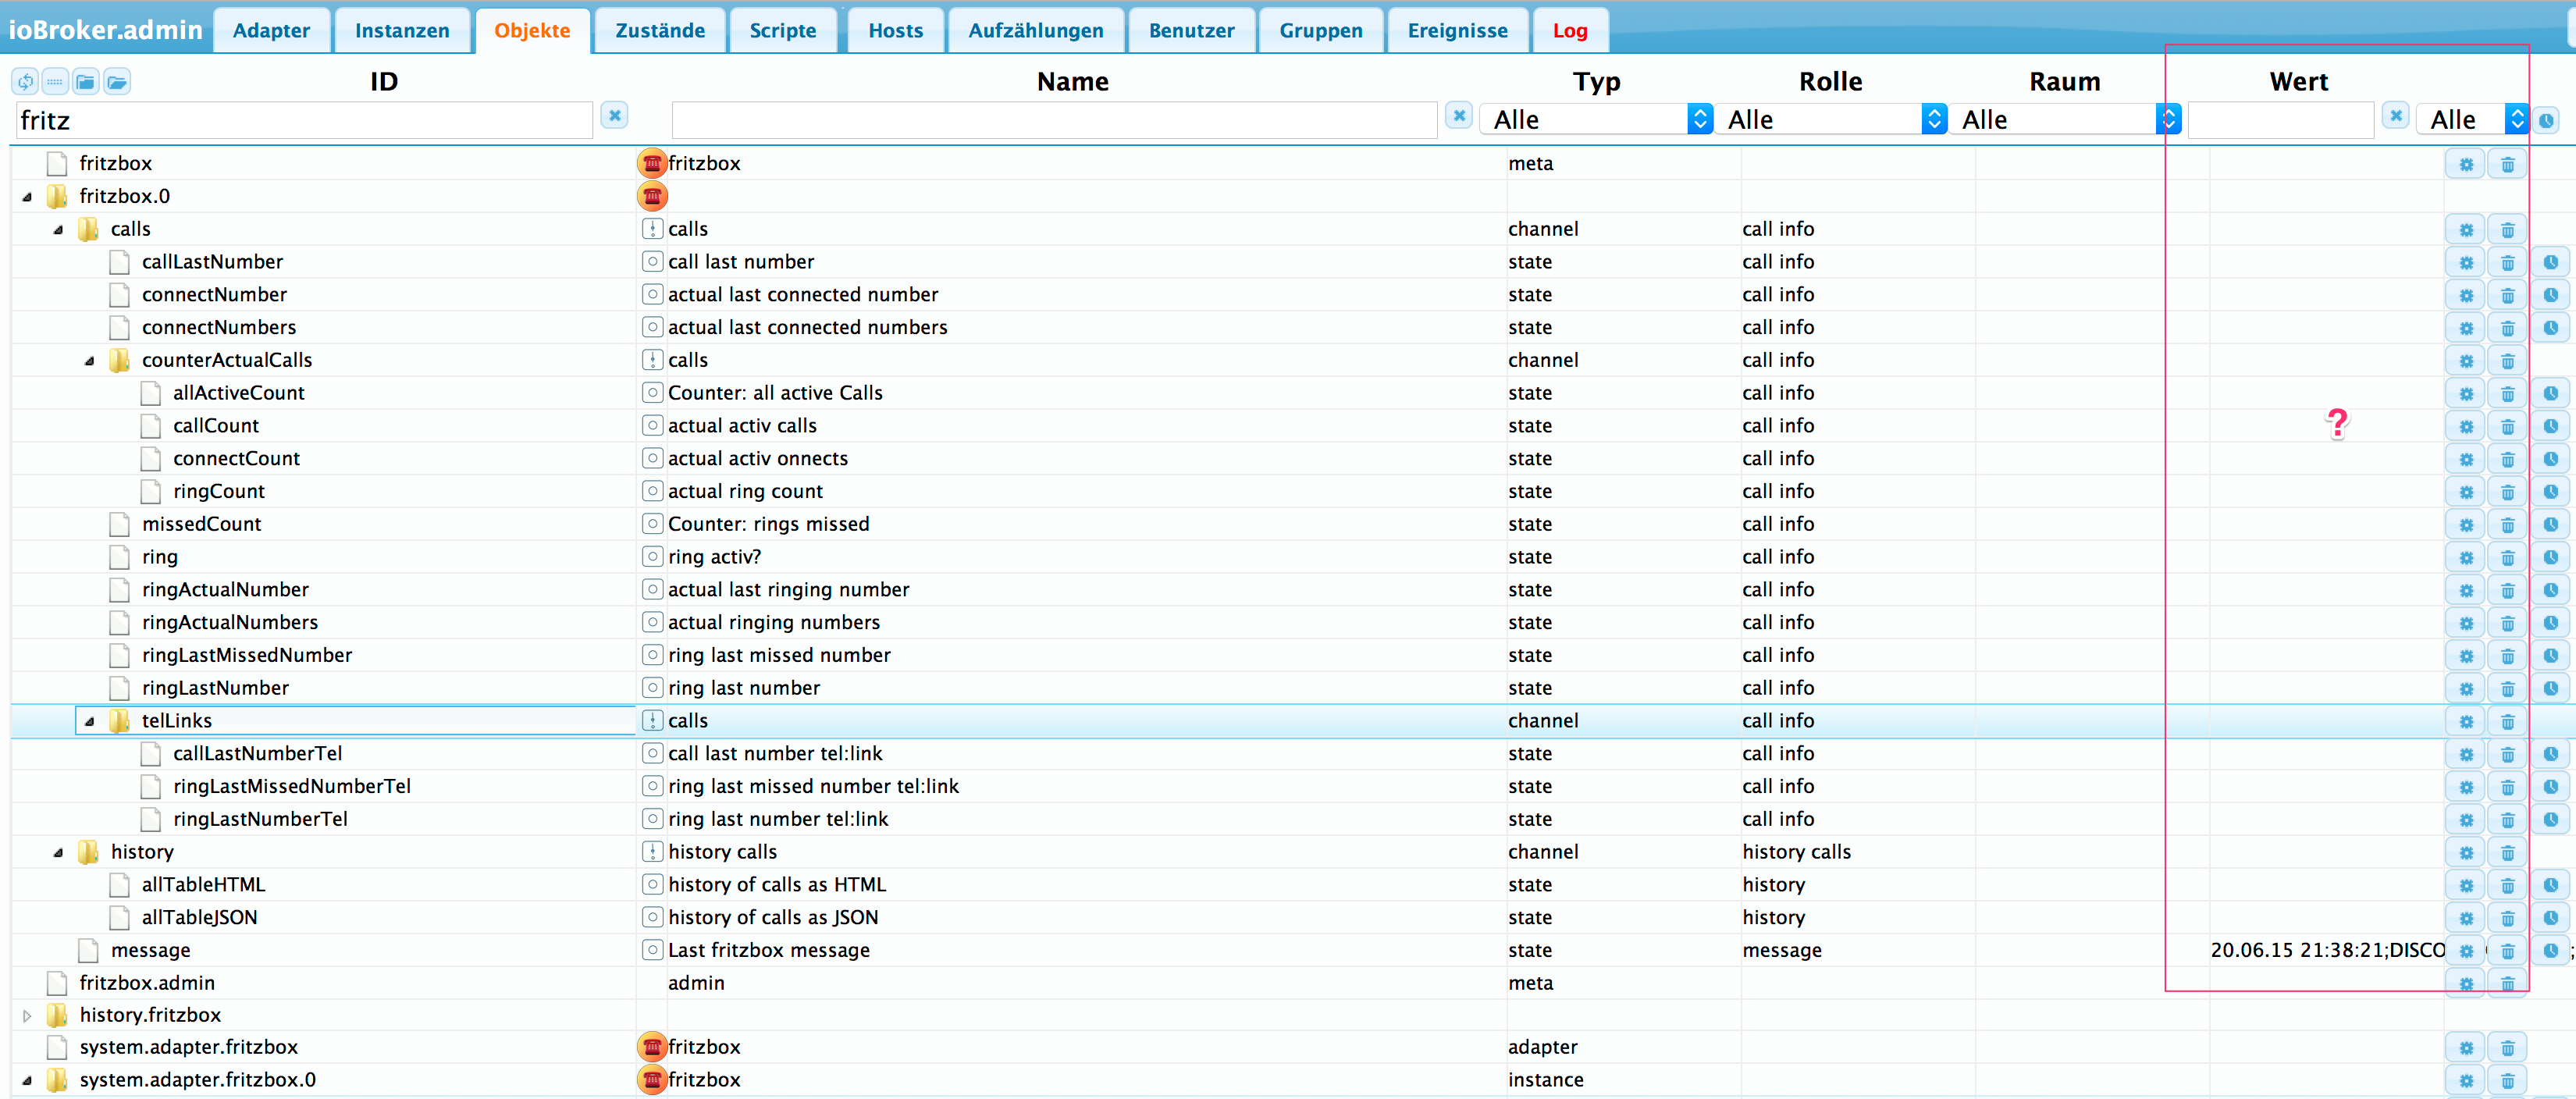Click the list view toolbar icon
The image size is (2576, 1099).
[55, 82]
